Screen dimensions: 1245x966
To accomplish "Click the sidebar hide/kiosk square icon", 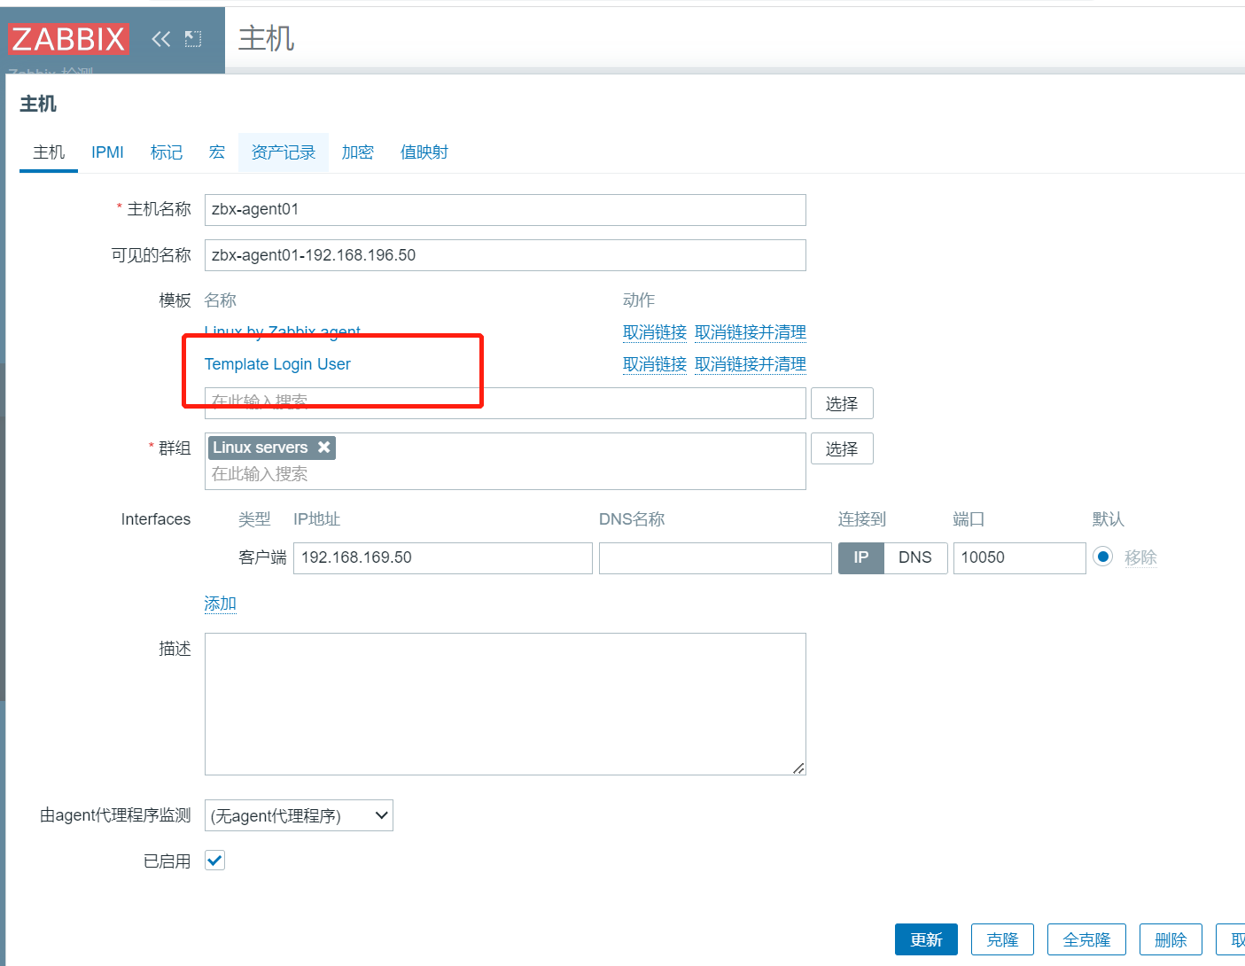I will [x=193, y=39].
